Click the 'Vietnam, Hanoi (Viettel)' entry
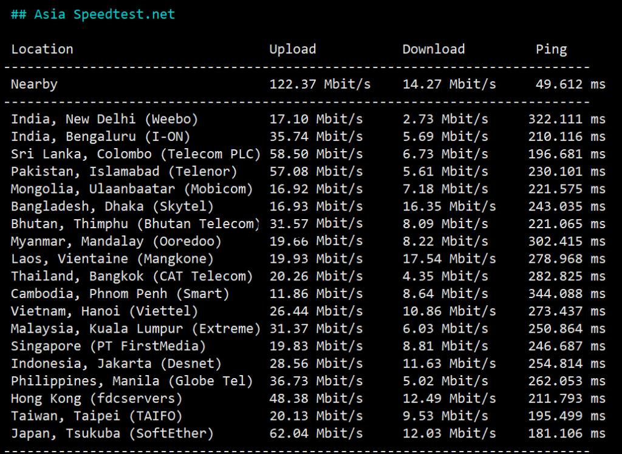Screen dimensions: 622x454 coord(104,312)
